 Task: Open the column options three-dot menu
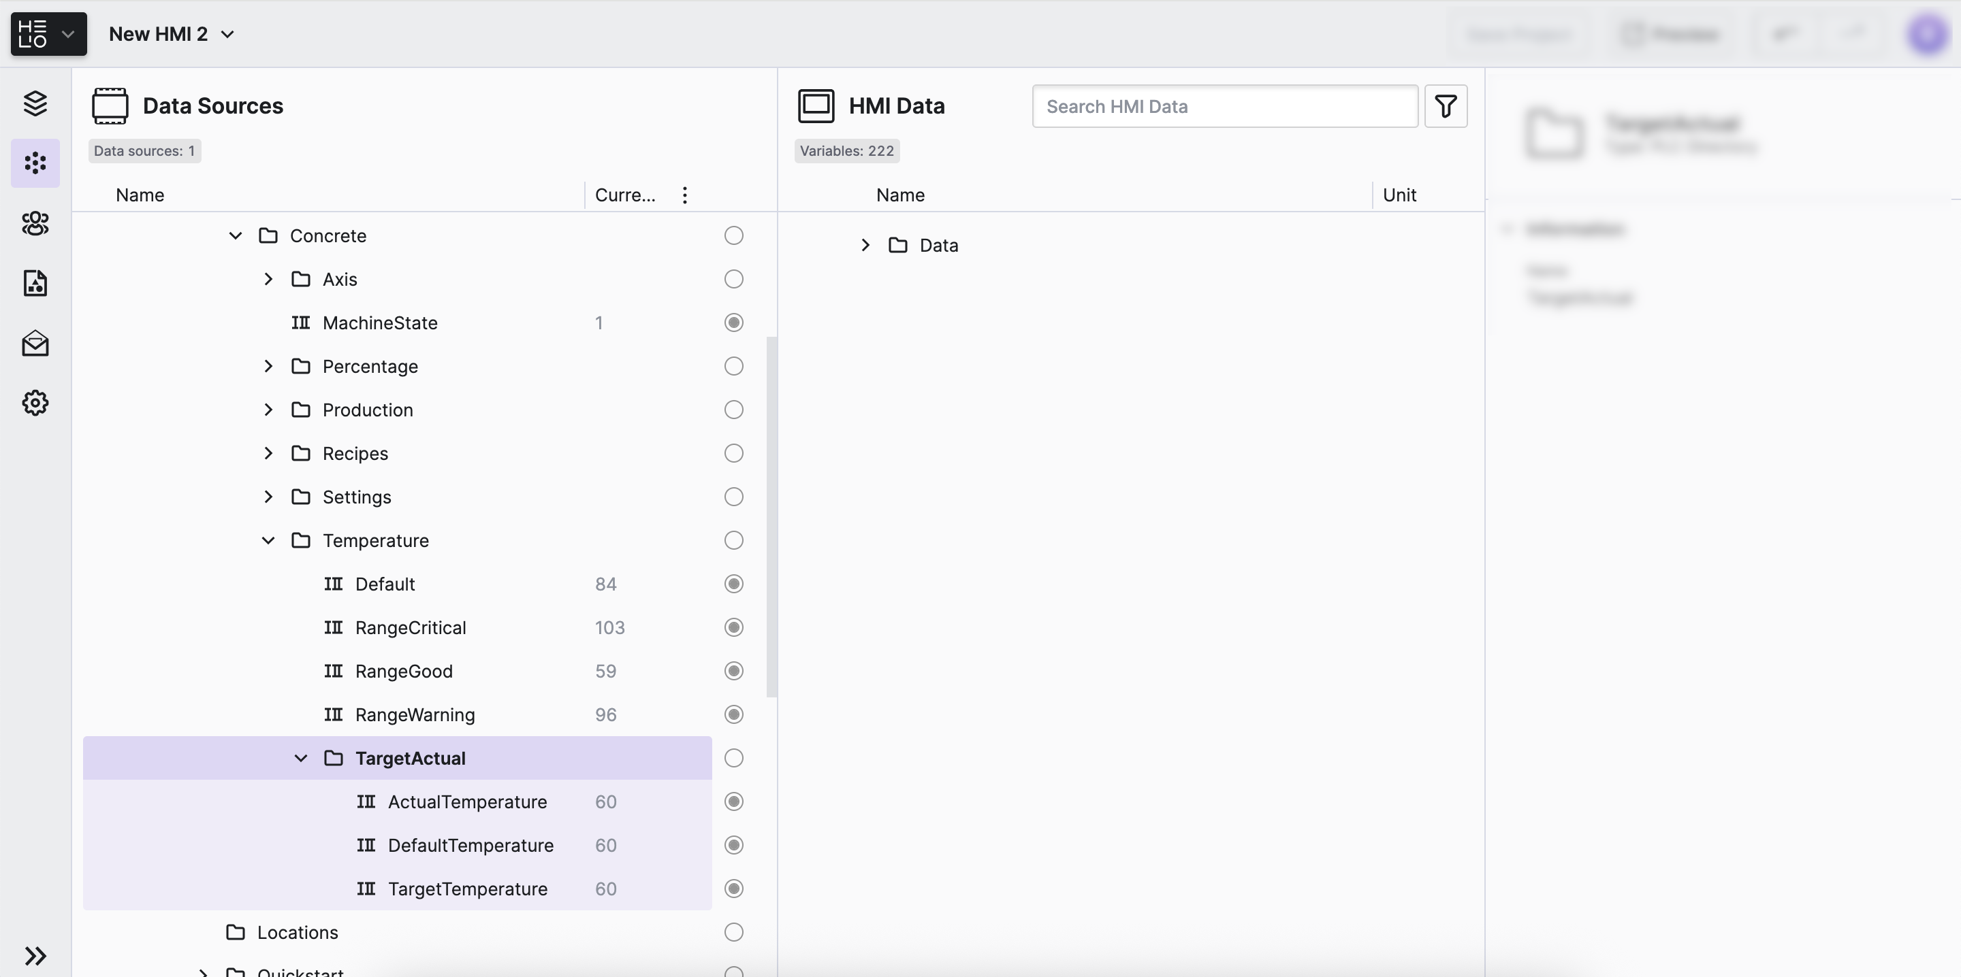pos(684,195)
